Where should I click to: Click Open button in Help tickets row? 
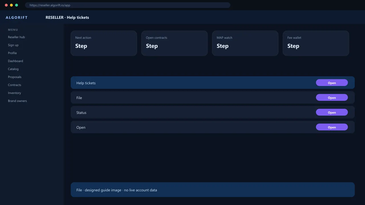[x=332, y=83]
